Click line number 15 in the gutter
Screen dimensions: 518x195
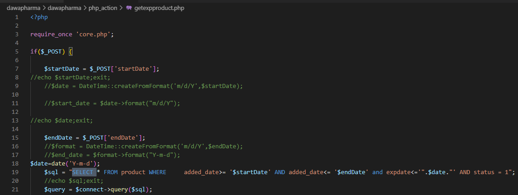(x=15, y=137)
